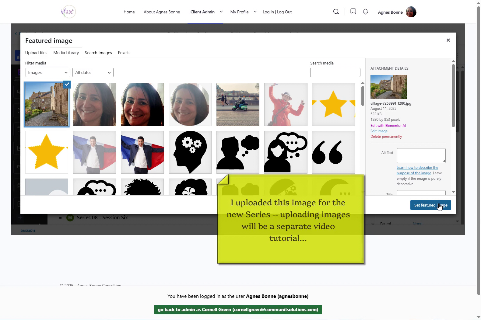The width and height of the screenshot is (481, 320).
Task: Uncheck the selected village image checkmark
Action: (67, 84)
